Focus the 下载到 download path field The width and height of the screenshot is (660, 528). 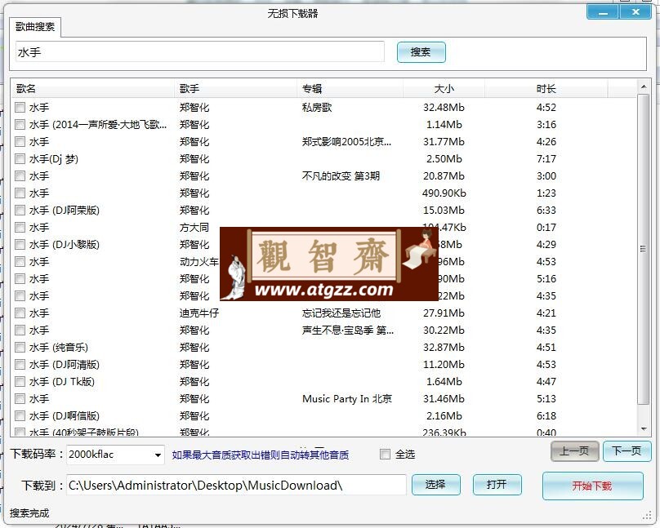[x=237, y=486]
